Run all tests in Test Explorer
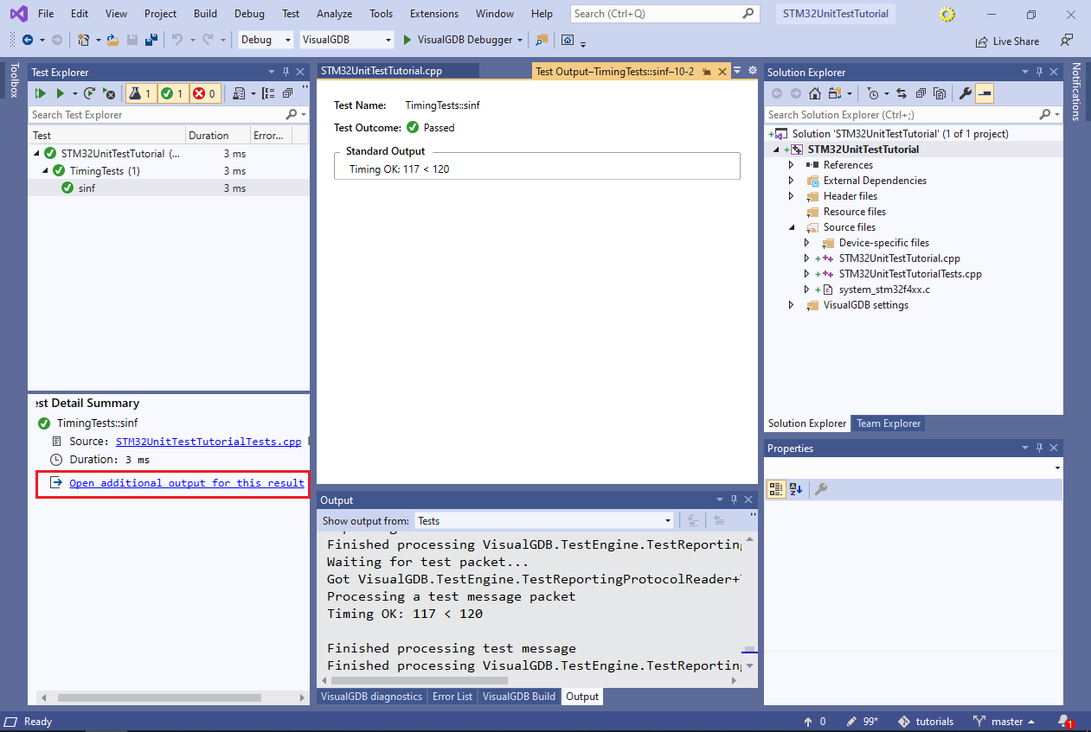This screenshot has width=1091, height=732. click(x=40, y=93)
